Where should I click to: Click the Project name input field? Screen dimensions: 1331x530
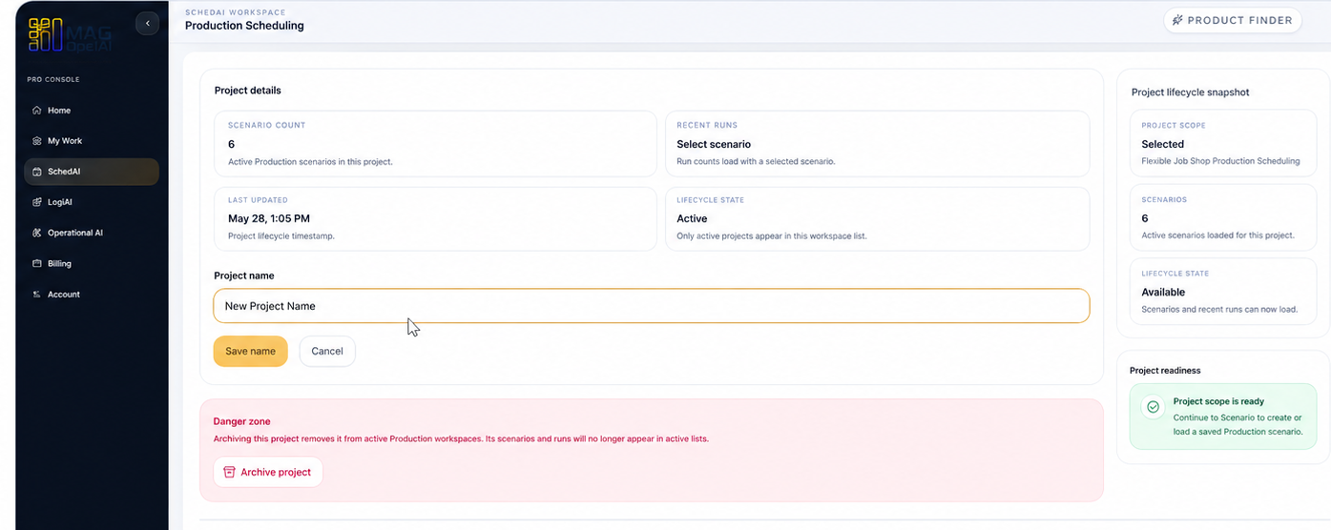[x=652, y=306]
